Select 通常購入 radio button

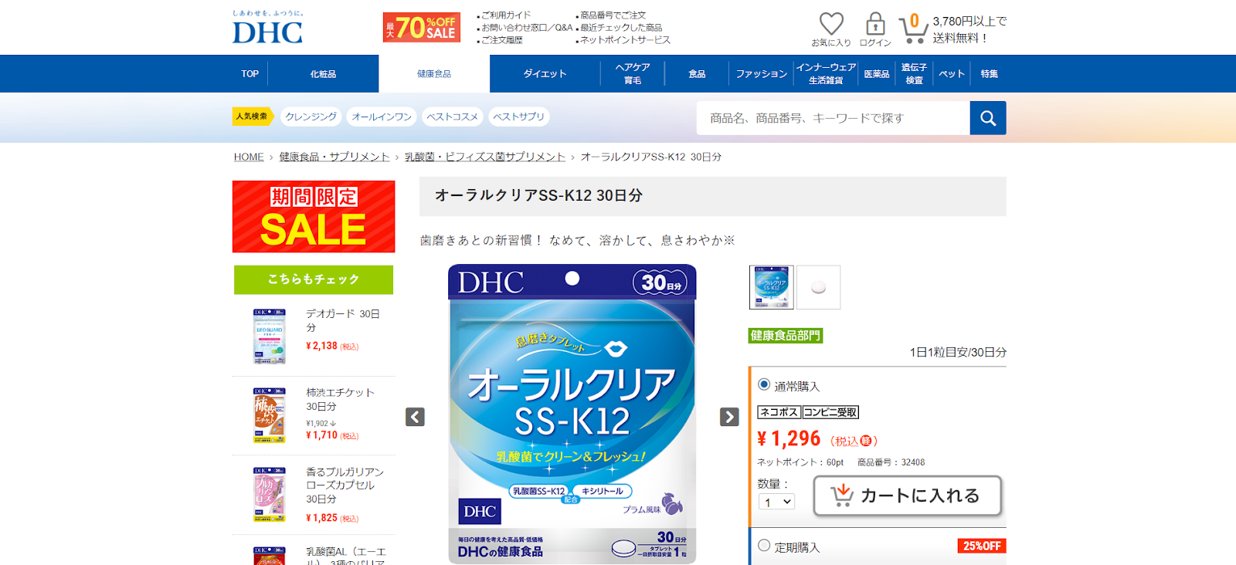click(x=764, y=384)
